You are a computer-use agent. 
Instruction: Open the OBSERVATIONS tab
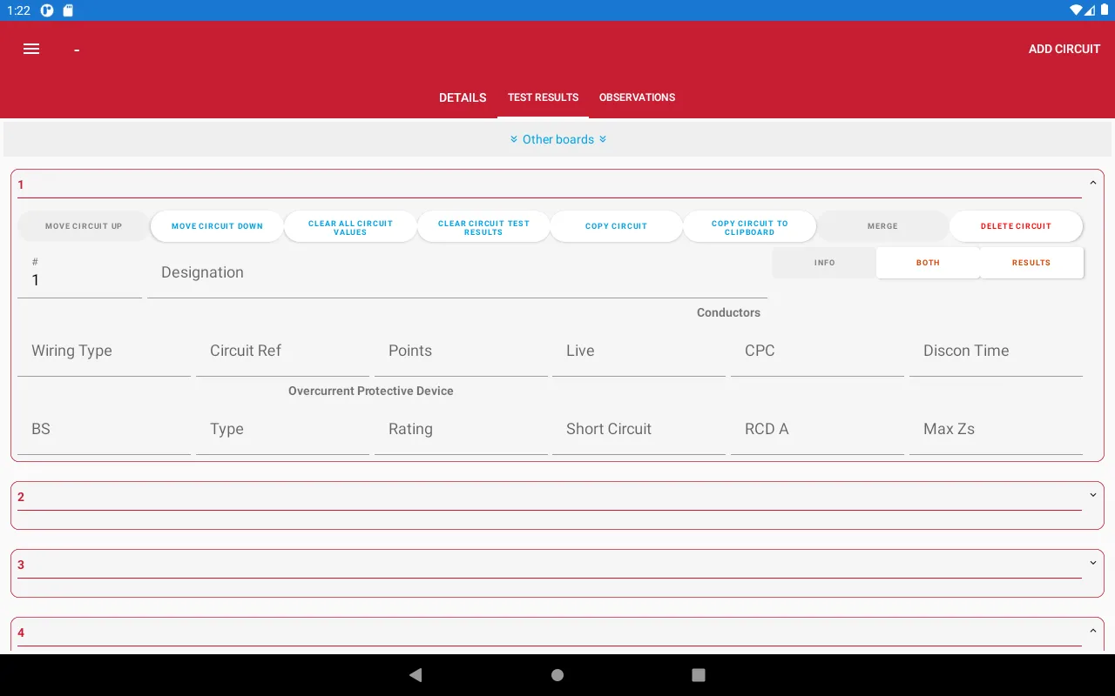click(x=637, y=97)
